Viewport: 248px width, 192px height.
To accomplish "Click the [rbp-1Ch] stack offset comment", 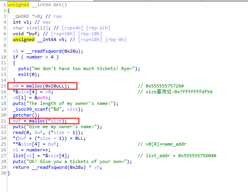I will pyautogui.click(x=98, y=28).
